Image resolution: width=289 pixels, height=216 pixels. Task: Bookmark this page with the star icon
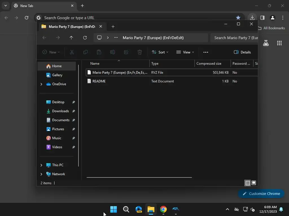[238, 18]
